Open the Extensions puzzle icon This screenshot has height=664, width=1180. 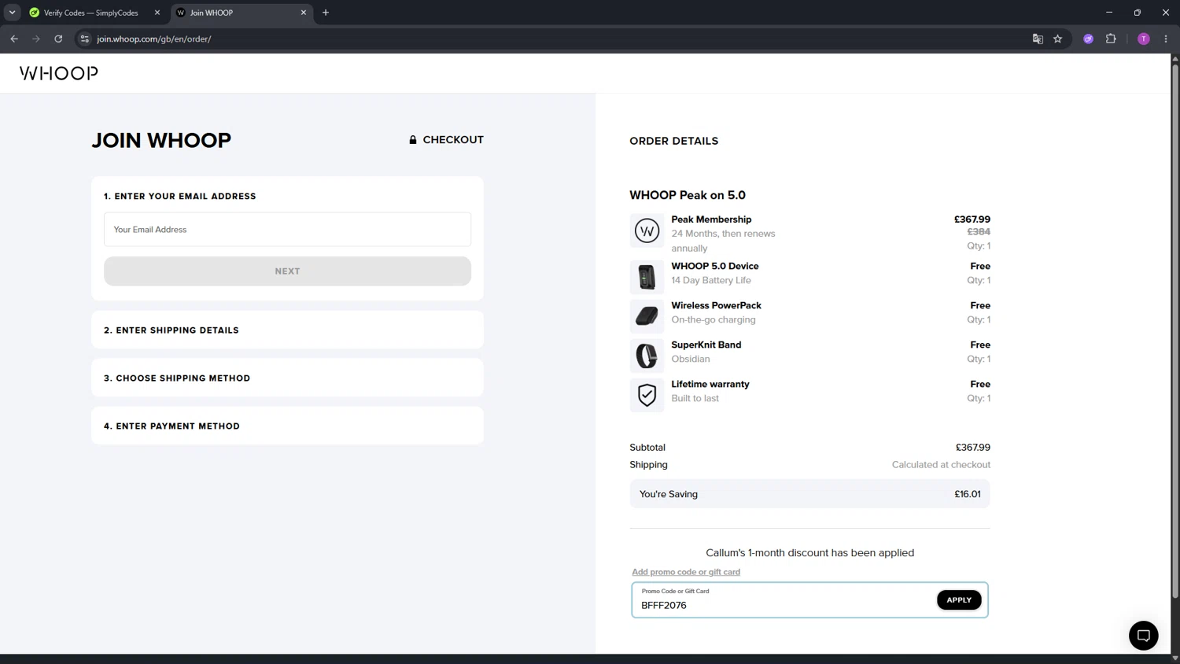tap(1111, 39)
